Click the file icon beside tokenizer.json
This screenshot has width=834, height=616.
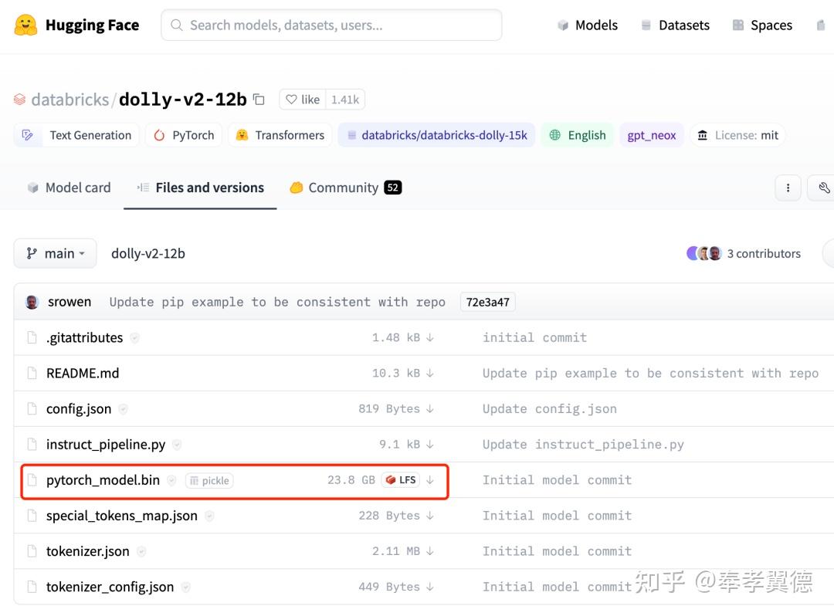pyautogui.click(x=32, y=551)
